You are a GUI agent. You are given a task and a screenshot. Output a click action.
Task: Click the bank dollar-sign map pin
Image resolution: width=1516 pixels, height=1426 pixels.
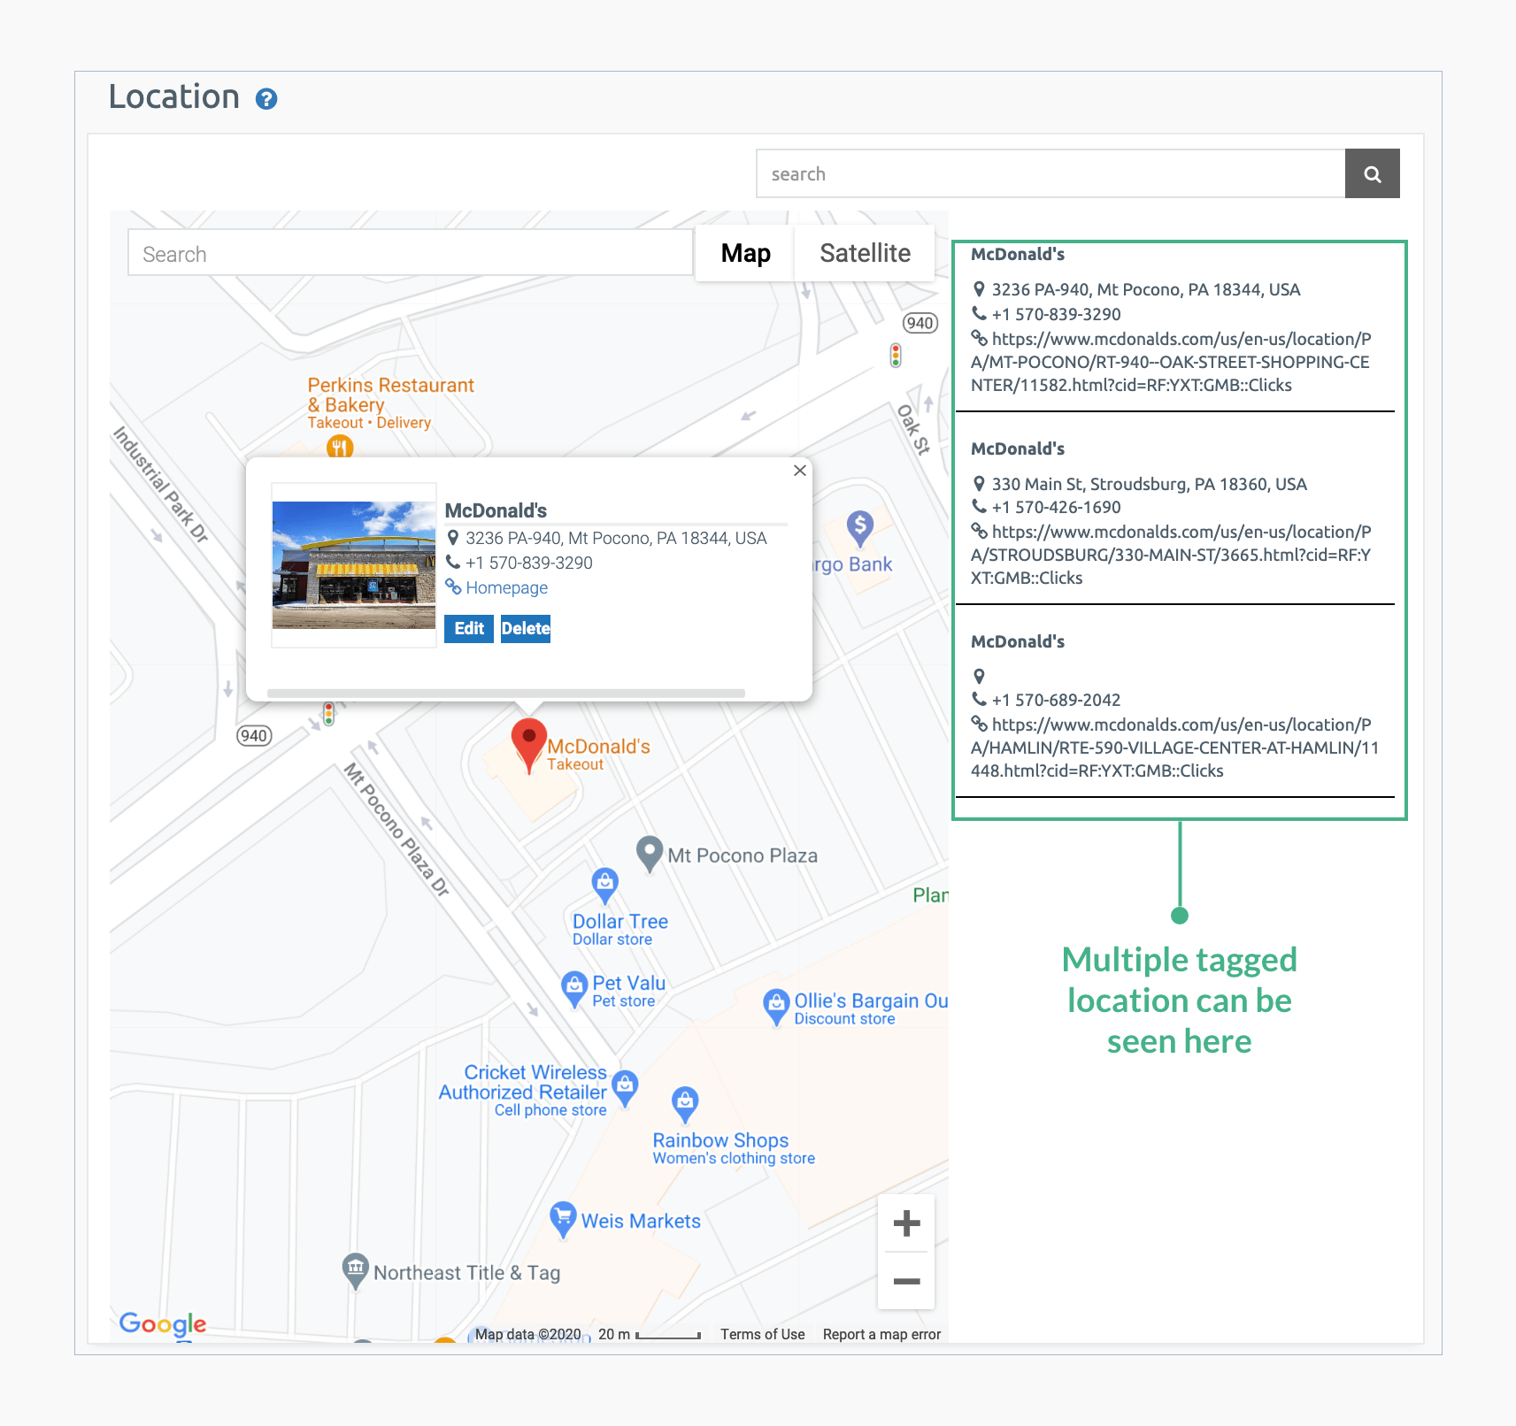tap(860, 529)
